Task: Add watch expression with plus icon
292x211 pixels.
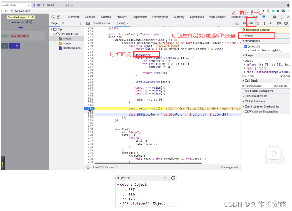Action: 165,178
